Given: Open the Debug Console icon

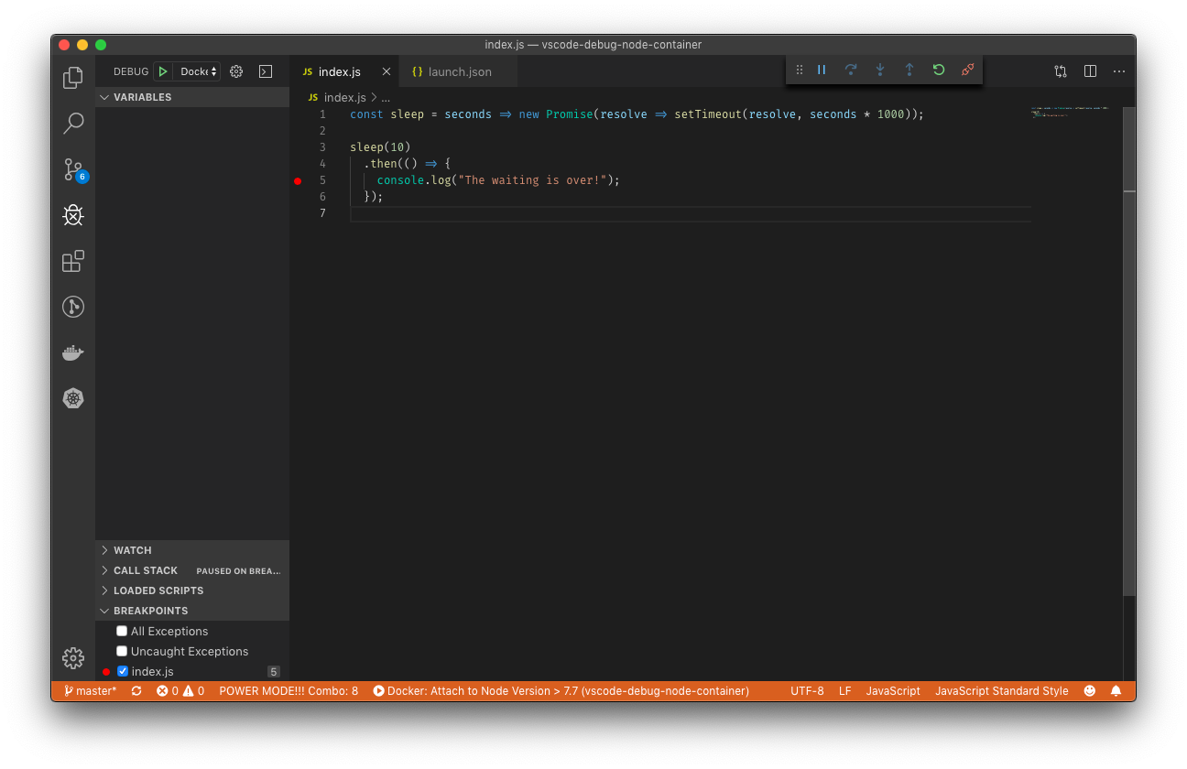Looking at the screenshot, I should (266, 71).
